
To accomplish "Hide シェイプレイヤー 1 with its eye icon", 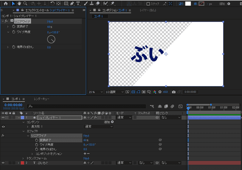I will (x=3, y=117).
